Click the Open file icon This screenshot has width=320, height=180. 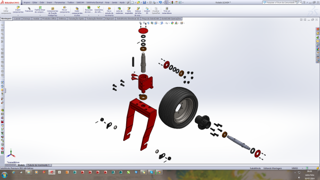138,2
